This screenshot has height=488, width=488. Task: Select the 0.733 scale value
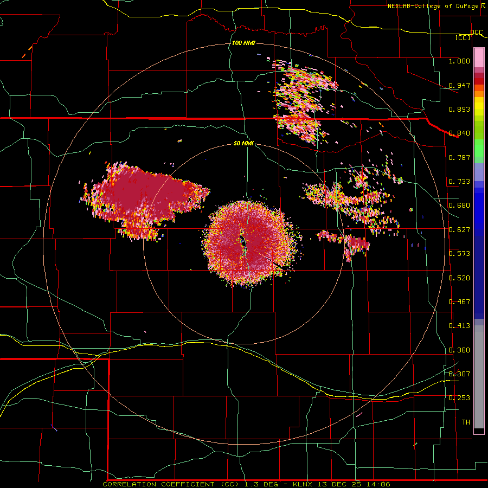coord(459,182)
